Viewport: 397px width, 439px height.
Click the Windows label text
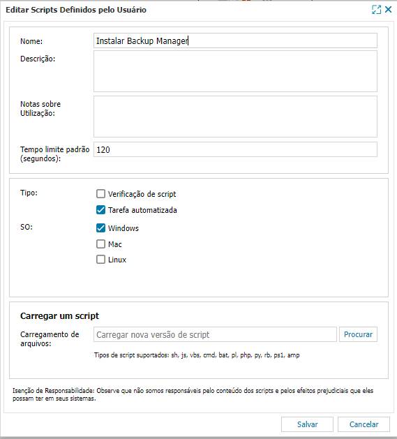(123, 228)
